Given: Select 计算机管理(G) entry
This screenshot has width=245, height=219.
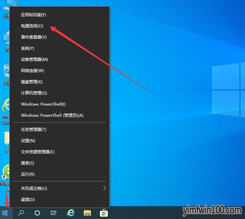Looking at the screenshot, I should 59,93.
